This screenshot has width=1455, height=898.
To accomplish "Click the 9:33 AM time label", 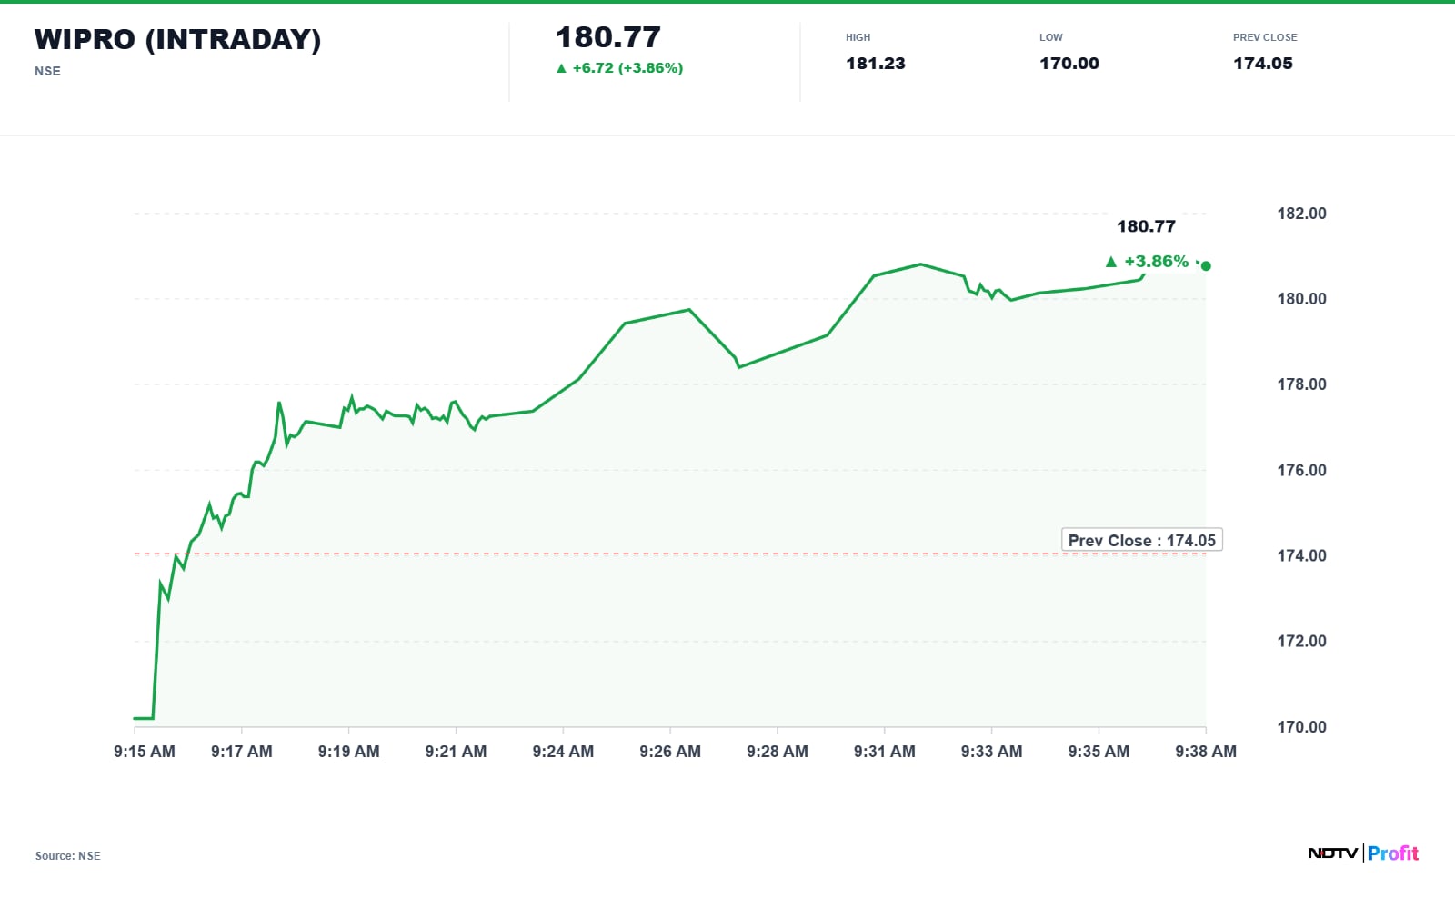I will [992, 752].
